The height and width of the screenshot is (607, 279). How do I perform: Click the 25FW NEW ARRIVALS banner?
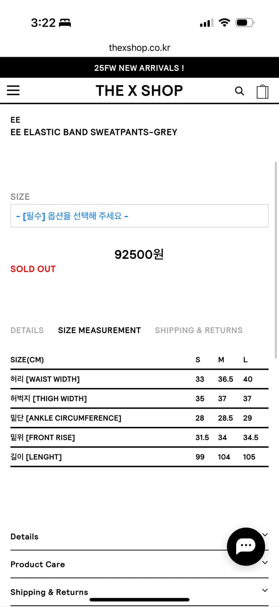tap(139, 68)
